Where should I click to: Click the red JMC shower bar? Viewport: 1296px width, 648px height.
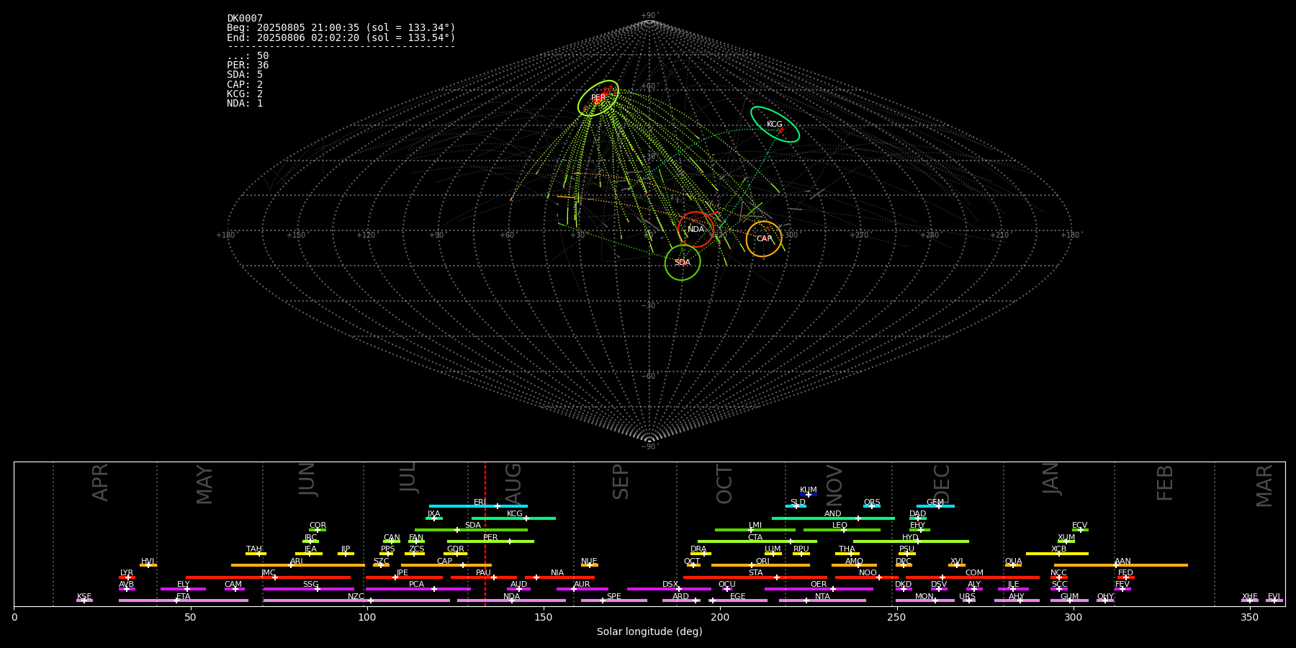[x=269, y=577]
